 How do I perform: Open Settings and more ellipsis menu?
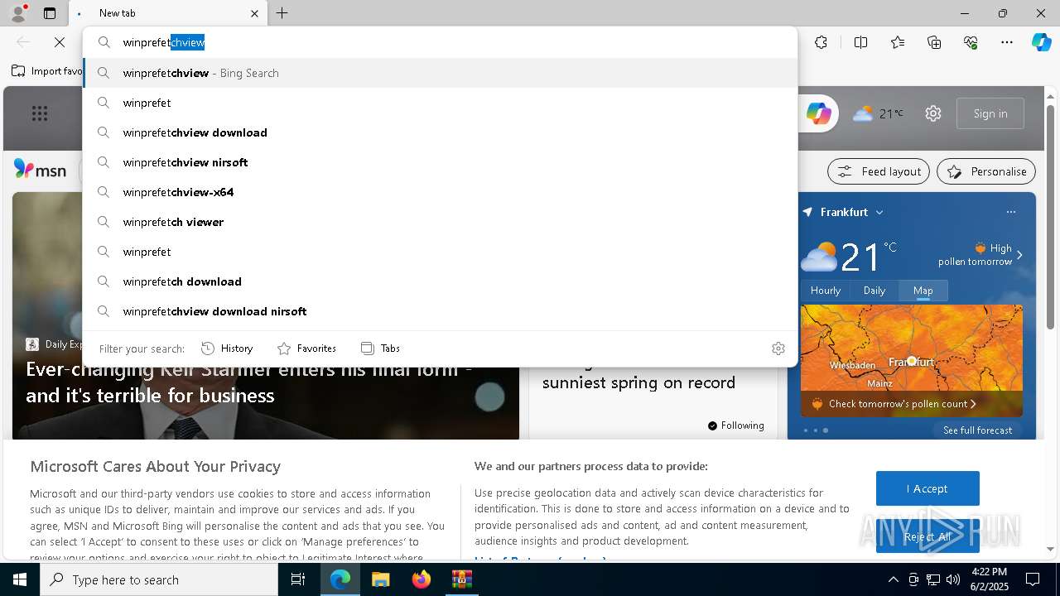click(x=1007, y=42)
